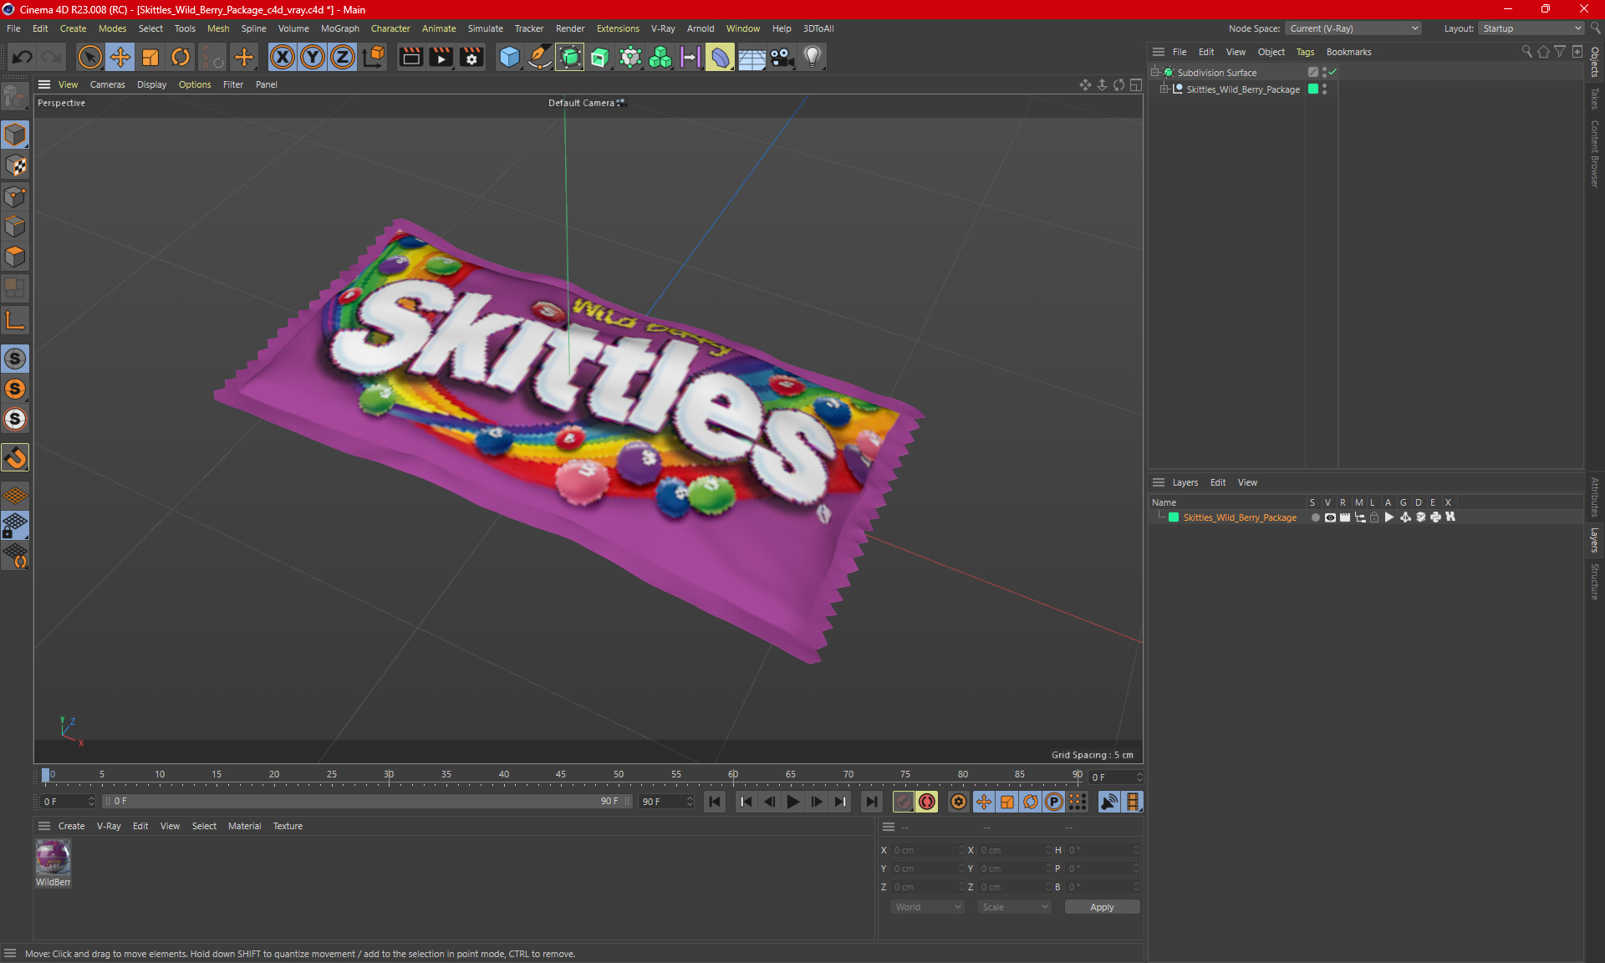The width and height of the screenshot is (1605, 963).
Task: Toggle X-axis lock
Action: click(x=283, y=57)
